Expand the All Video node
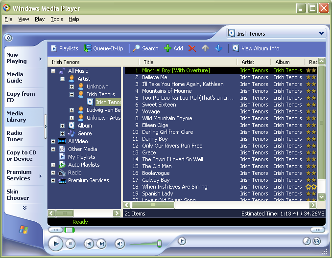Image resolution: width=332 pixels, height=258 pixels. (x=53, y=141)
